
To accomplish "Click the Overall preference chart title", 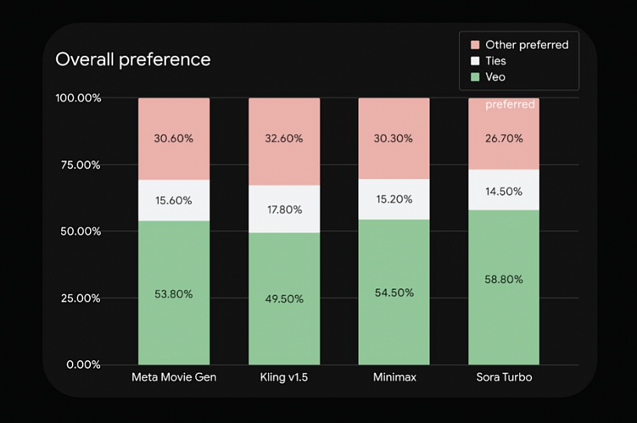I will tap(133, 59).
